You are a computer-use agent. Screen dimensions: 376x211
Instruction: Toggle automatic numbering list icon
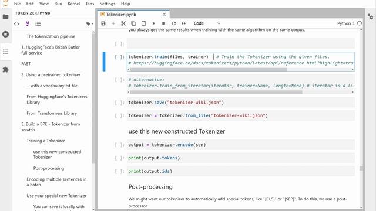tap(38, 23)
